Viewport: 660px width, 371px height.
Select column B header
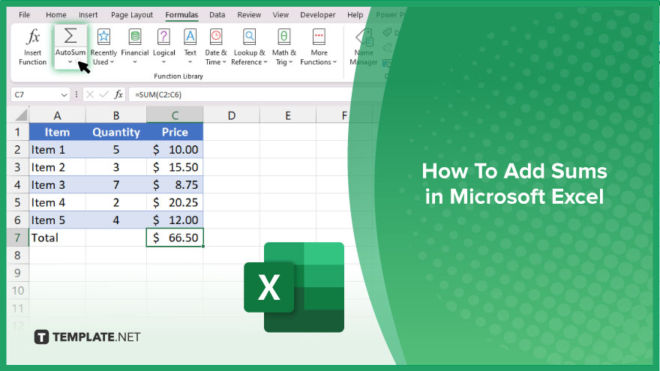coord(116,115)
